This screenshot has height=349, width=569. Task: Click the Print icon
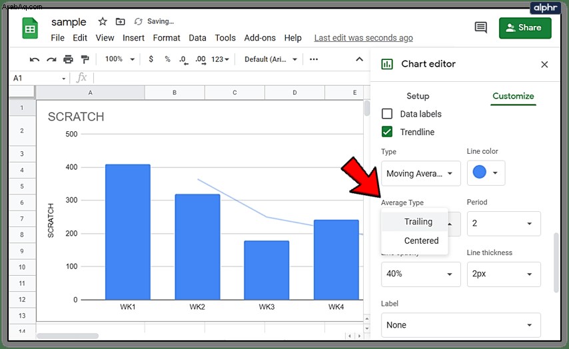tap(68, 59)
